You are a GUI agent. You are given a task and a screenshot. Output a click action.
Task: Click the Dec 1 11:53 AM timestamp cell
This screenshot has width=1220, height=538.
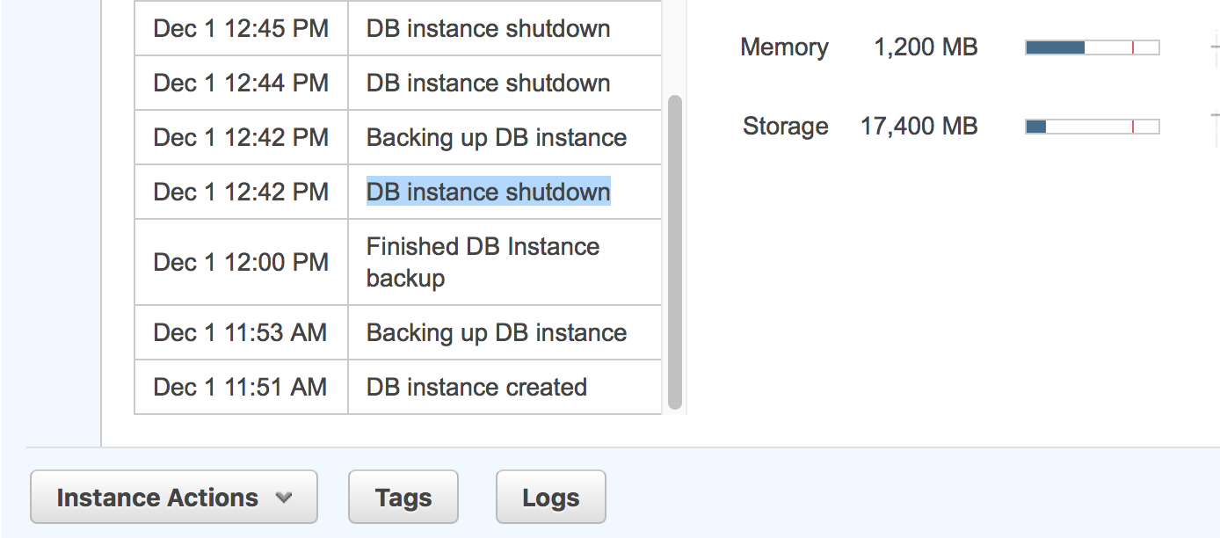click(x=240, y=332)
